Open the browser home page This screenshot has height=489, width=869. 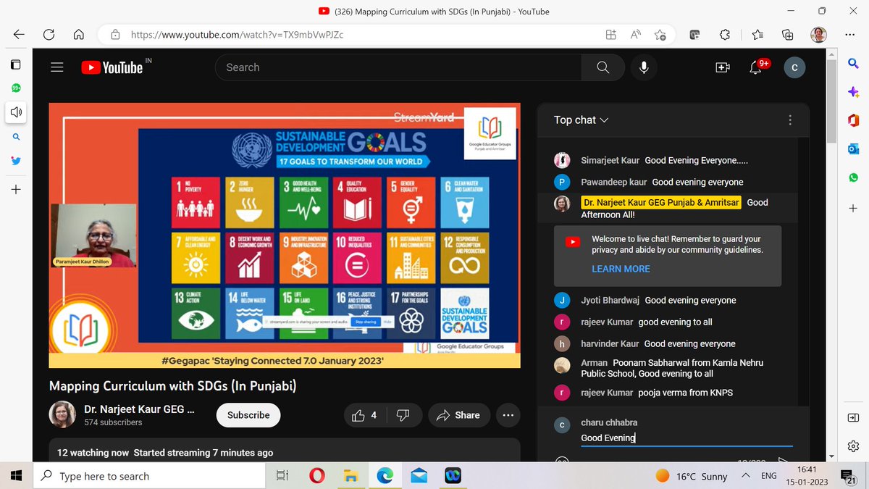click(78, 35)
